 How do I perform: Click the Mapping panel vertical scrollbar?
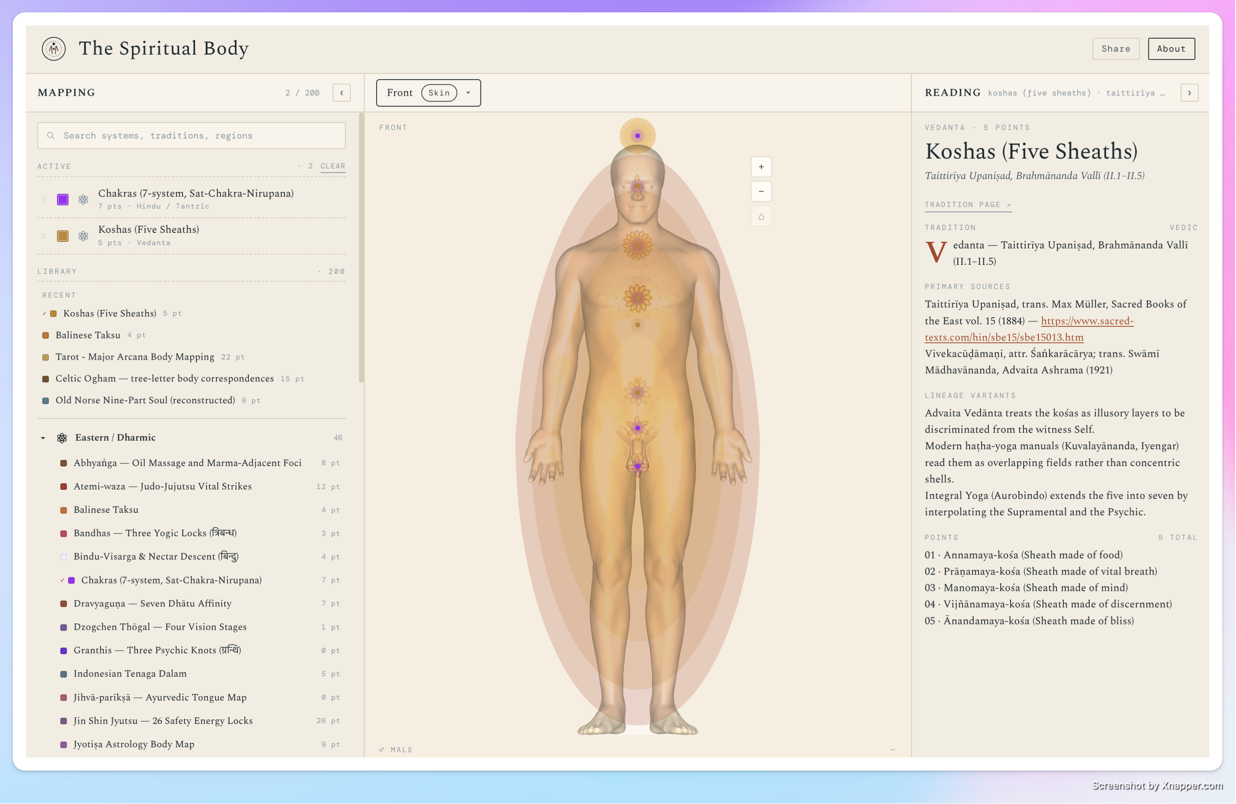(361, 248)
